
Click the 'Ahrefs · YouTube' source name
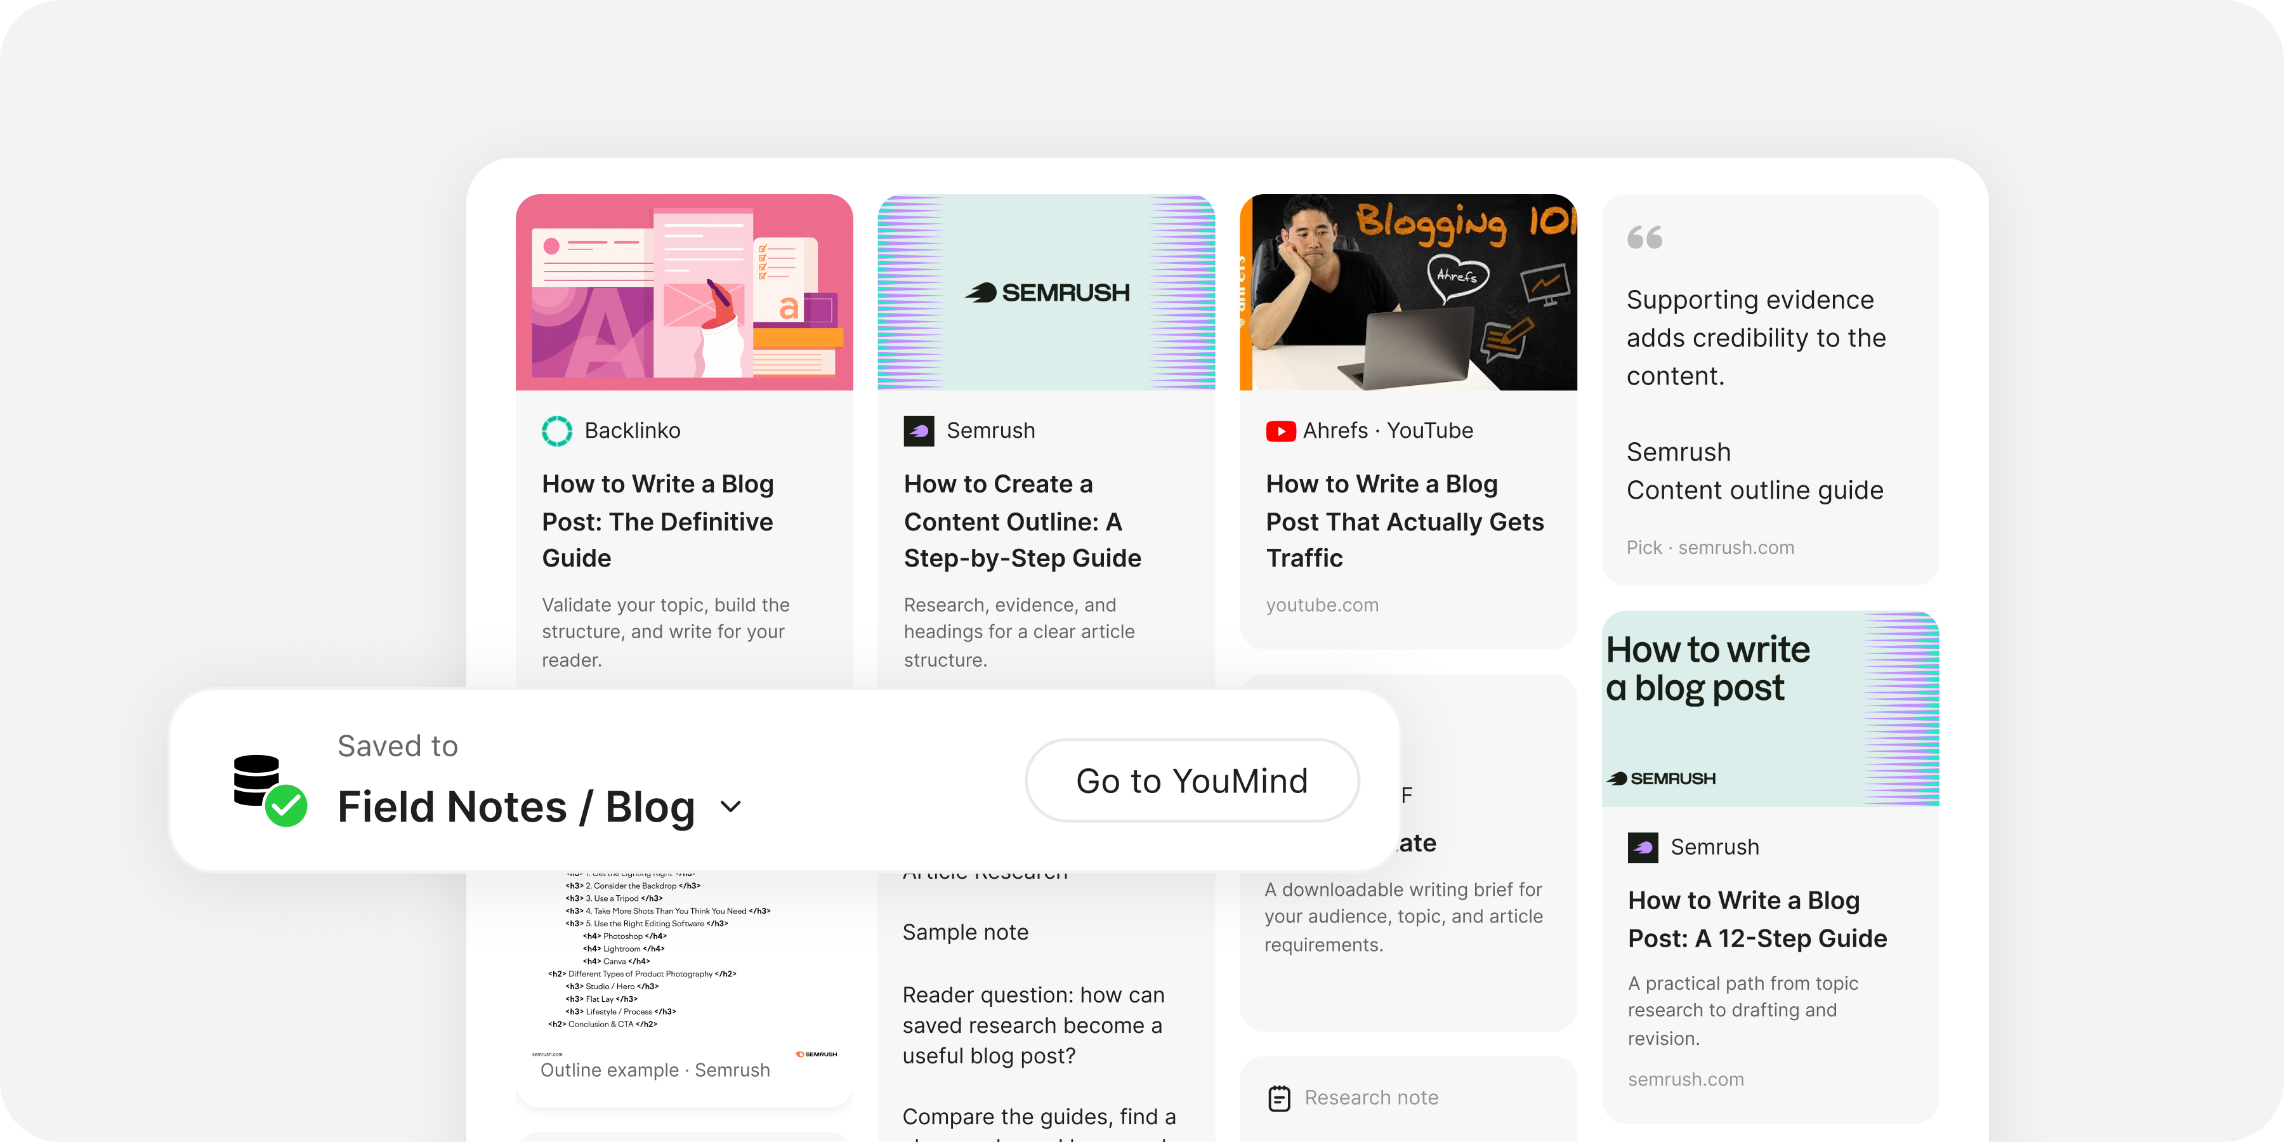tap(1388, 431)
